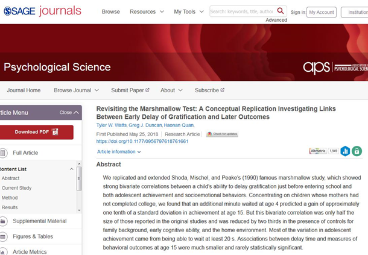Click the Download PDF button

coord(36,132)
